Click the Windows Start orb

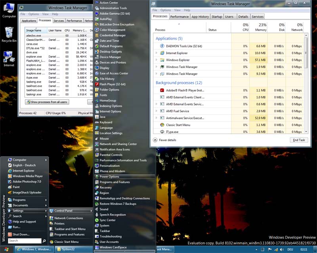tap(6, 249)
